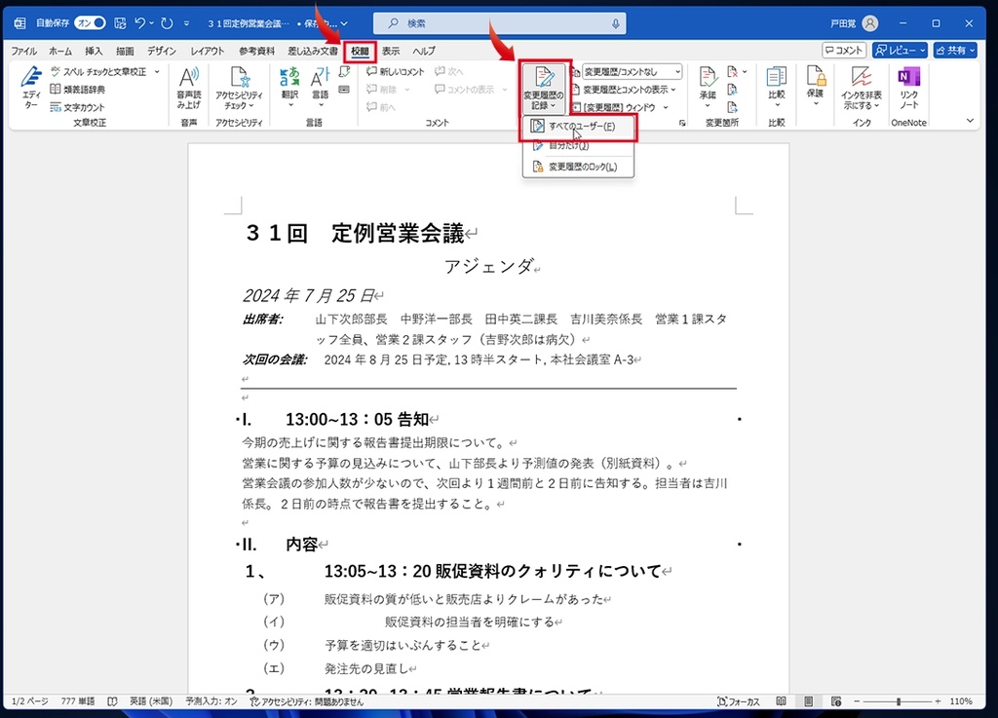
Task: Open the Protect (保護) menu
Action: coord(816,87)
